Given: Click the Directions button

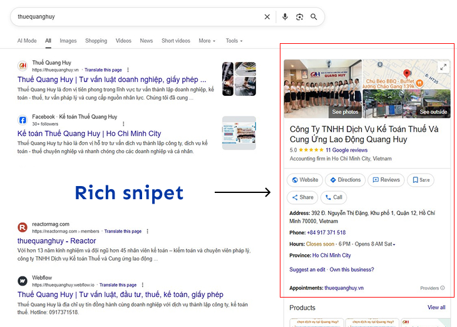Looking at the screenshot, I should (x=345, y=180).
